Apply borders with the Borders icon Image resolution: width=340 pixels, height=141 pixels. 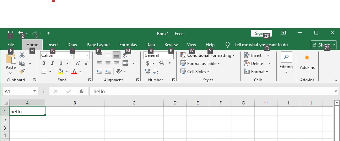click(x=44, y=71)
